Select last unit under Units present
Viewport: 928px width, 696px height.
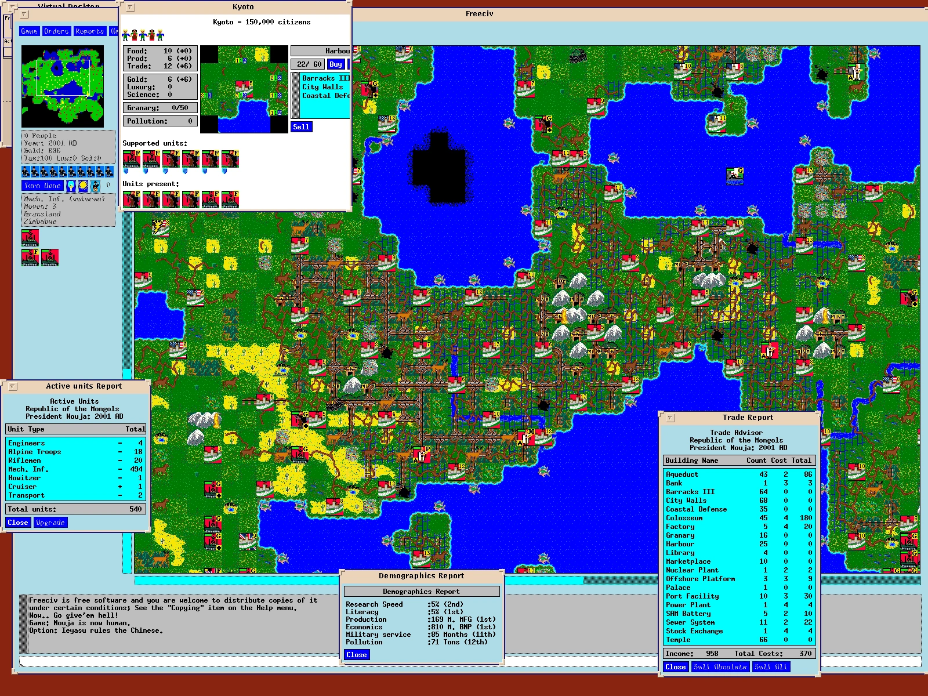click(230, 199)
